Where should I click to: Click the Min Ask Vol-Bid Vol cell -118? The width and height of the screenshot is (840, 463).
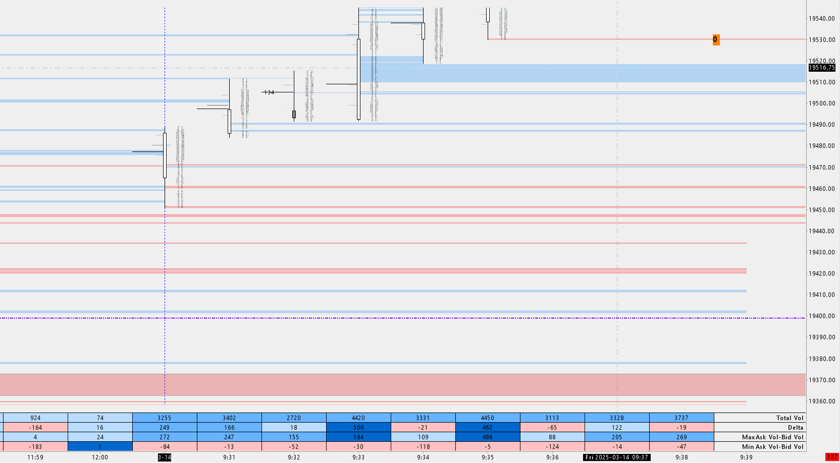(423, 446)
